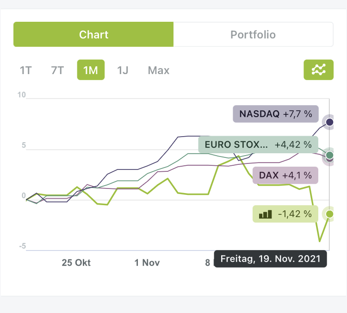
Task: Select the 1M time range
Action: click(x=91, y=70)
